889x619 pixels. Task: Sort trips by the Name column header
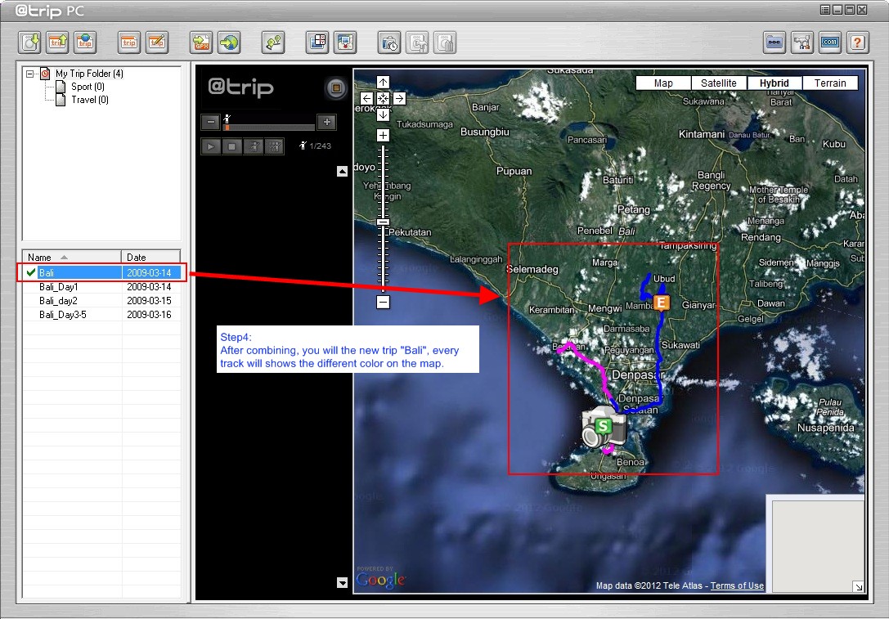pyautogui.click(x=72, y=258)
